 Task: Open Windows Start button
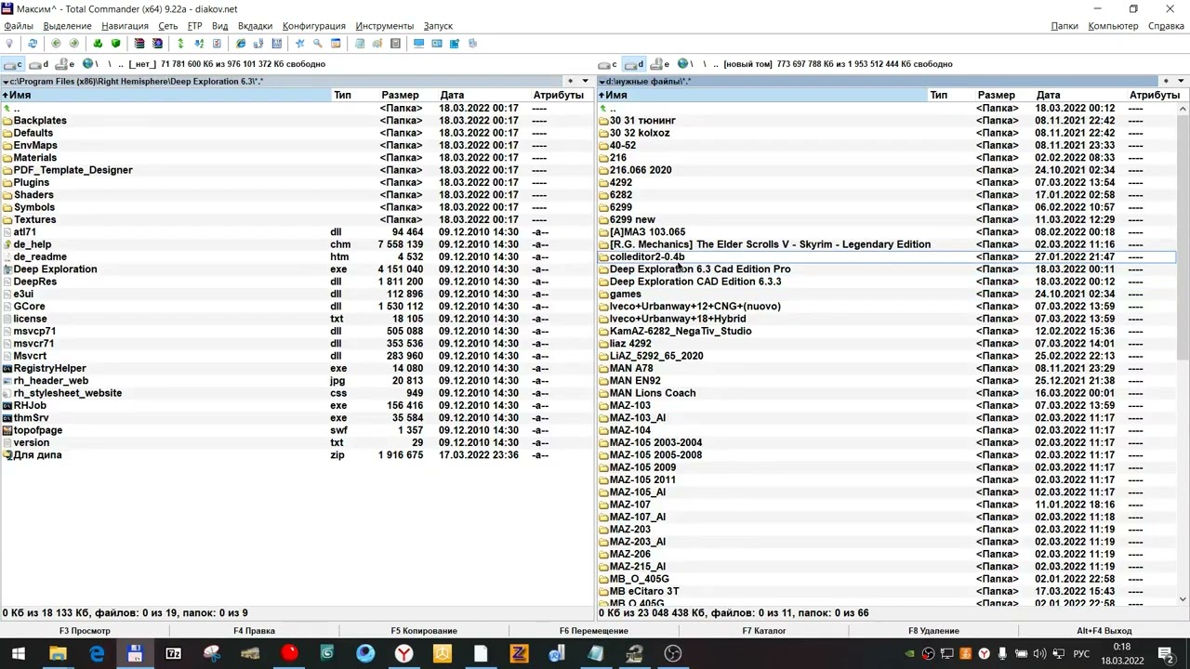[18, 654]
